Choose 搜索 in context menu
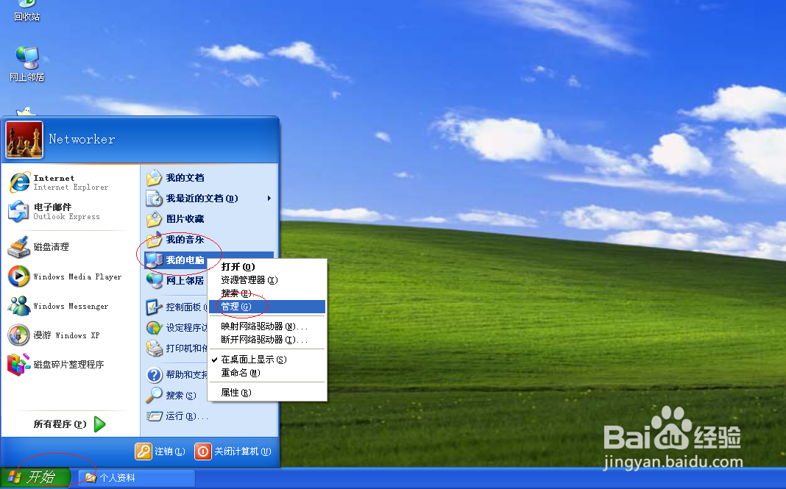Viewport: 786px width, 489px height. tap(267, 293)
